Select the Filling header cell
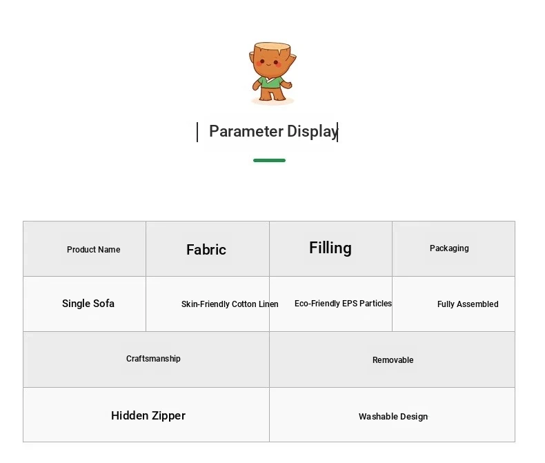Viewport: 545px width, 463px height. [x=330, y=248]
